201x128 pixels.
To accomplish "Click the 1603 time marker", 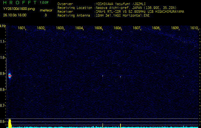I will click(x=60, y=28).
